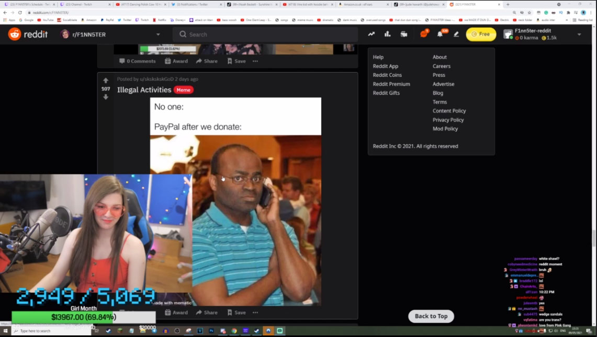Open the chat messages icon
597x337 pixels.
coord(424,34)
